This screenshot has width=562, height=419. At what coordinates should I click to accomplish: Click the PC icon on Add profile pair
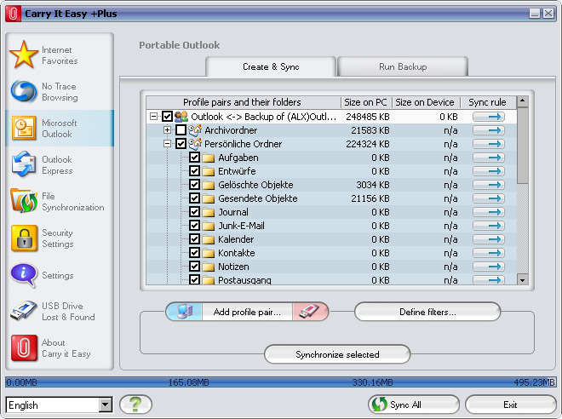(184, 312)
